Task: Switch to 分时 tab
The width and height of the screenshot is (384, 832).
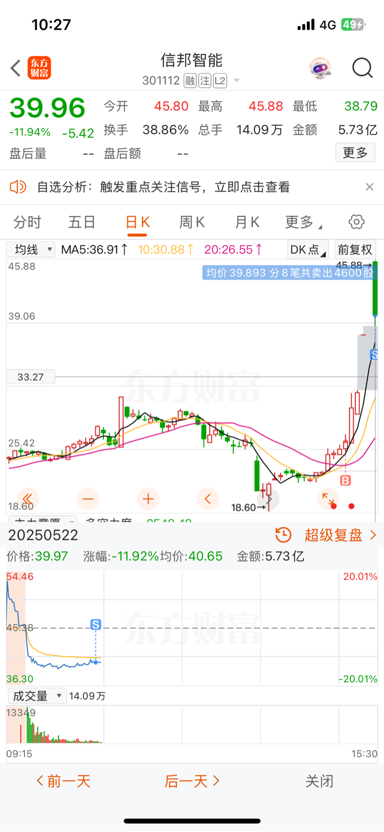Action: coord(27,222)
